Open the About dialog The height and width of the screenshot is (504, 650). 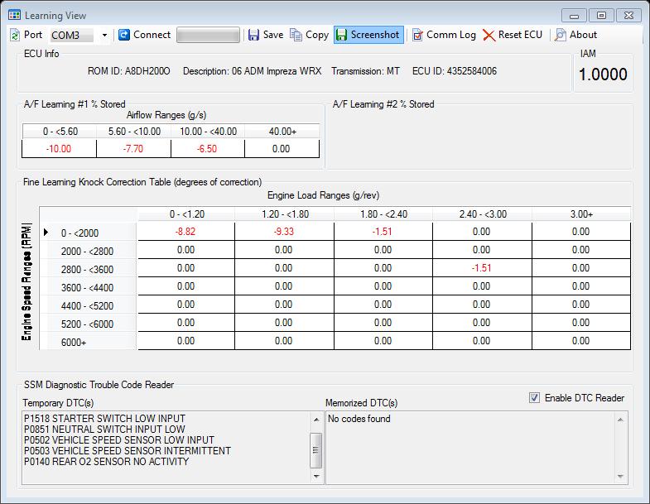tap(575, 35)
